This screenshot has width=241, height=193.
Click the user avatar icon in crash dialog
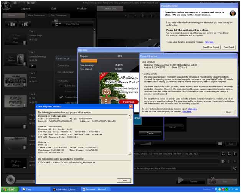click(233, 13)
